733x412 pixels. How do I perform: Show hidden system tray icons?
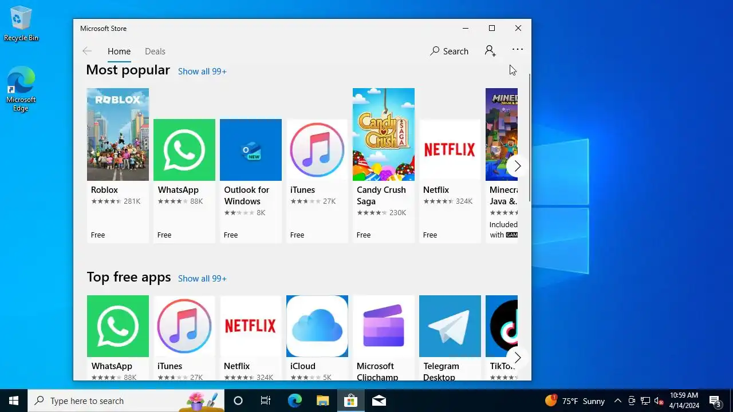coord(617,401)
